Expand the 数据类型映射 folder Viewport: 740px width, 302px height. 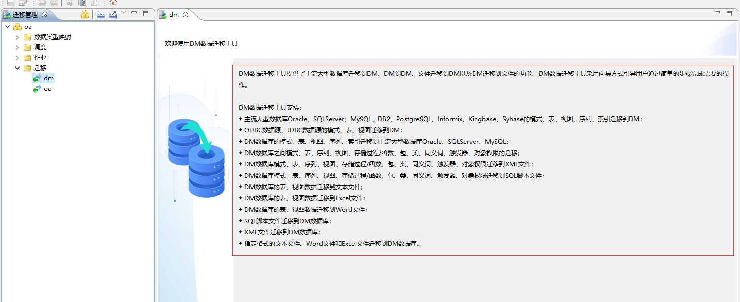tap(18, 37)
